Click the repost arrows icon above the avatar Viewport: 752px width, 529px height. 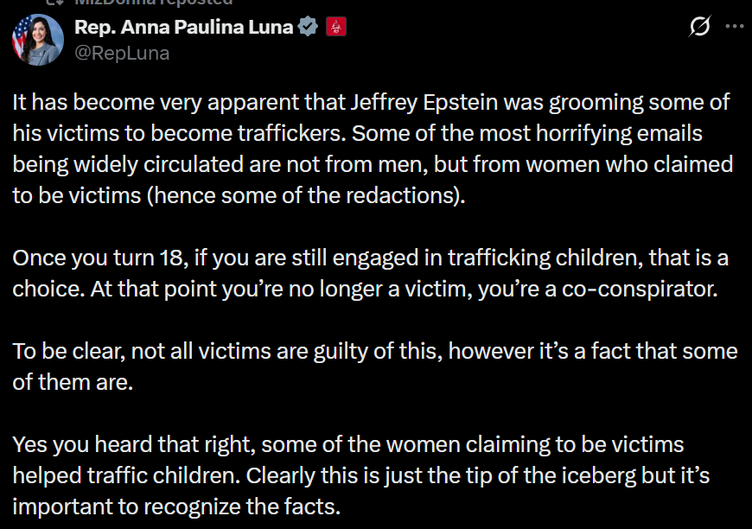pos(53,3)
